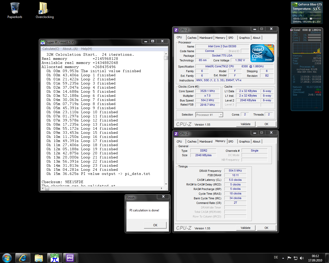Click the DRAM Frequency 554.5 MHz value

[235, 171]
